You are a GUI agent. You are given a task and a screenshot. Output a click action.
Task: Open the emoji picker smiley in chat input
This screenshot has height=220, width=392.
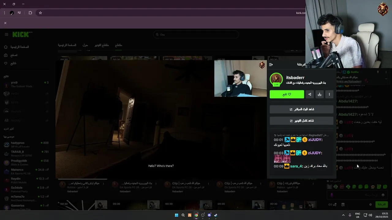383,195
